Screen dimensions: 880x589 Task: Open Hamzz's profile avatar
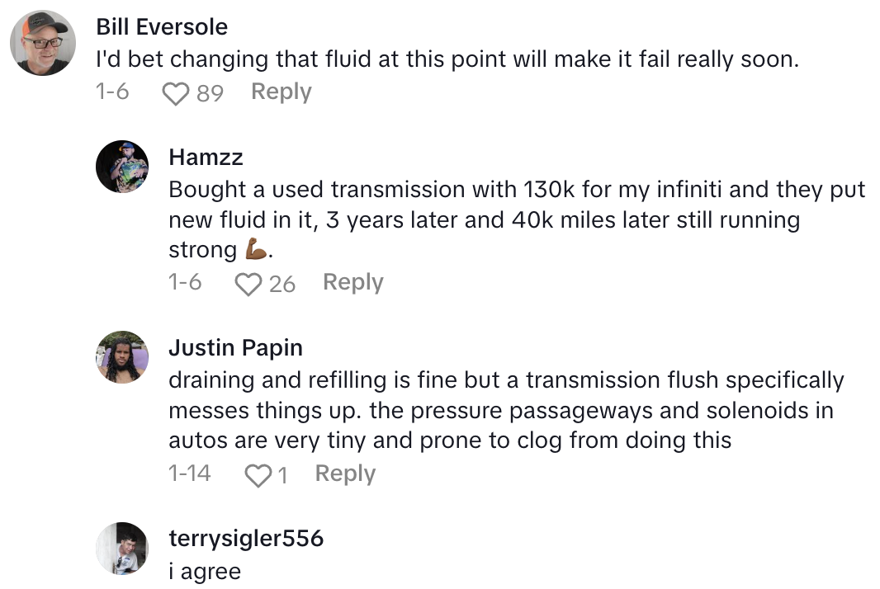pyautogui.click(x=121, y=165)
